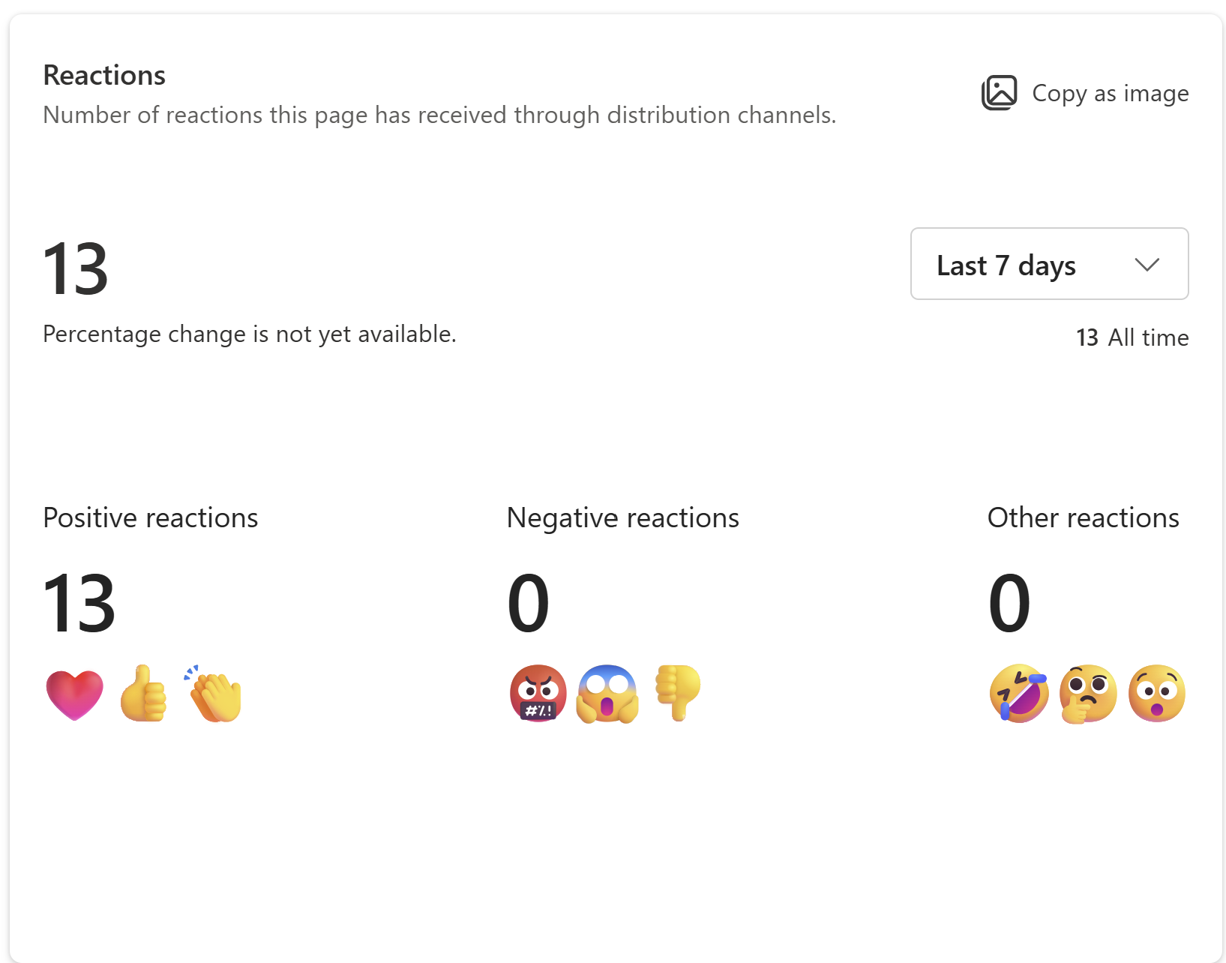
Task: Select the thumbs down reaction emoji
Action: click(677, 694)
